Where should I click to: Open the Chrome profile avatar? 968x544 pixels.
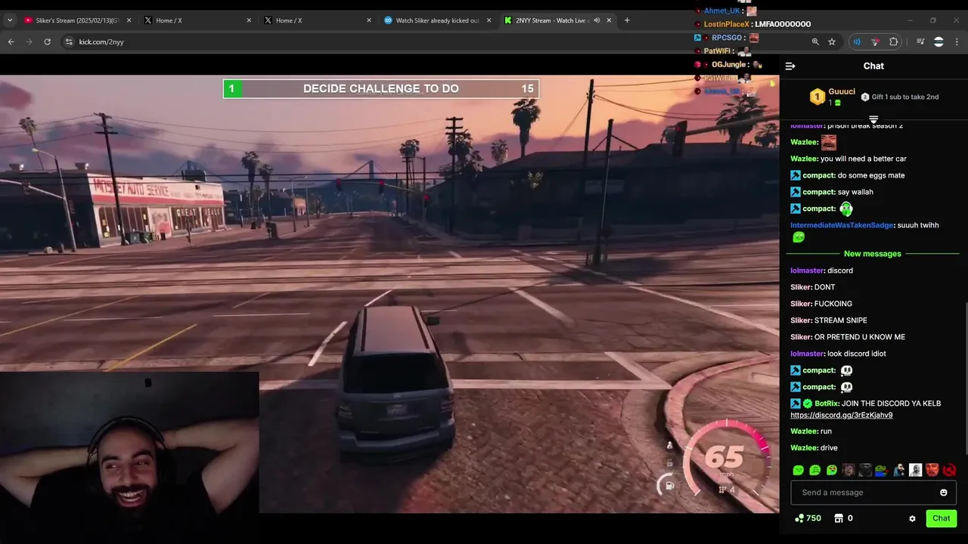(x=939, y=42)
